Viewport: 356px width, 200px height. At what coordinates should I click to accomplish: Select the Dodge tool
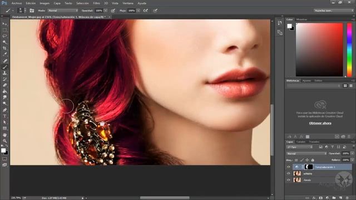tap(4, 104)
